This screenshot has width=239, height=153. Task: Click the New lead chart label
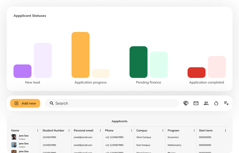click(33, 82)
